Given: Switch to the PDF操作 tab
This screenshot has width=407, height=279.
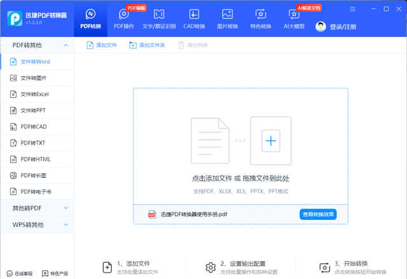Looking at the screenshot, I should point(124,18).
